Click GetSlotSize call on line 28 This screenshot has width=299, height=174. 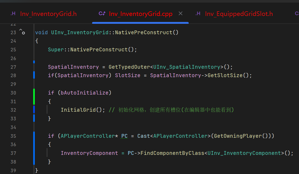225,75
